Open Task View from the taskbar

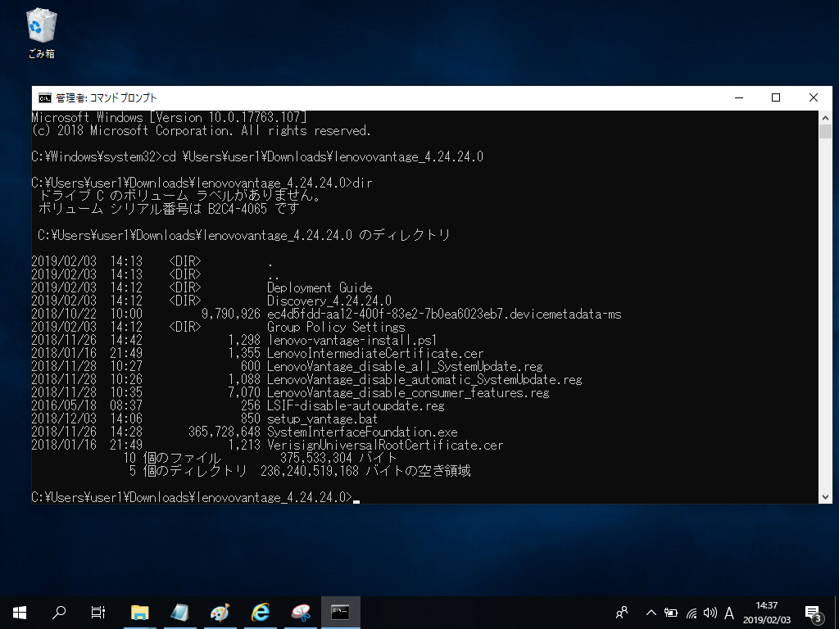[x=98, y=613]
